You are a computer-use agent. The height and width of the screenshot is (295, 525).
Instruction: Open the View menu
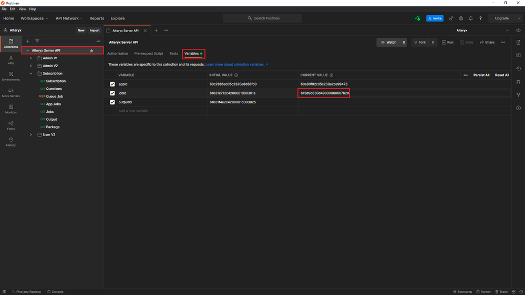[x=22, y=9]
